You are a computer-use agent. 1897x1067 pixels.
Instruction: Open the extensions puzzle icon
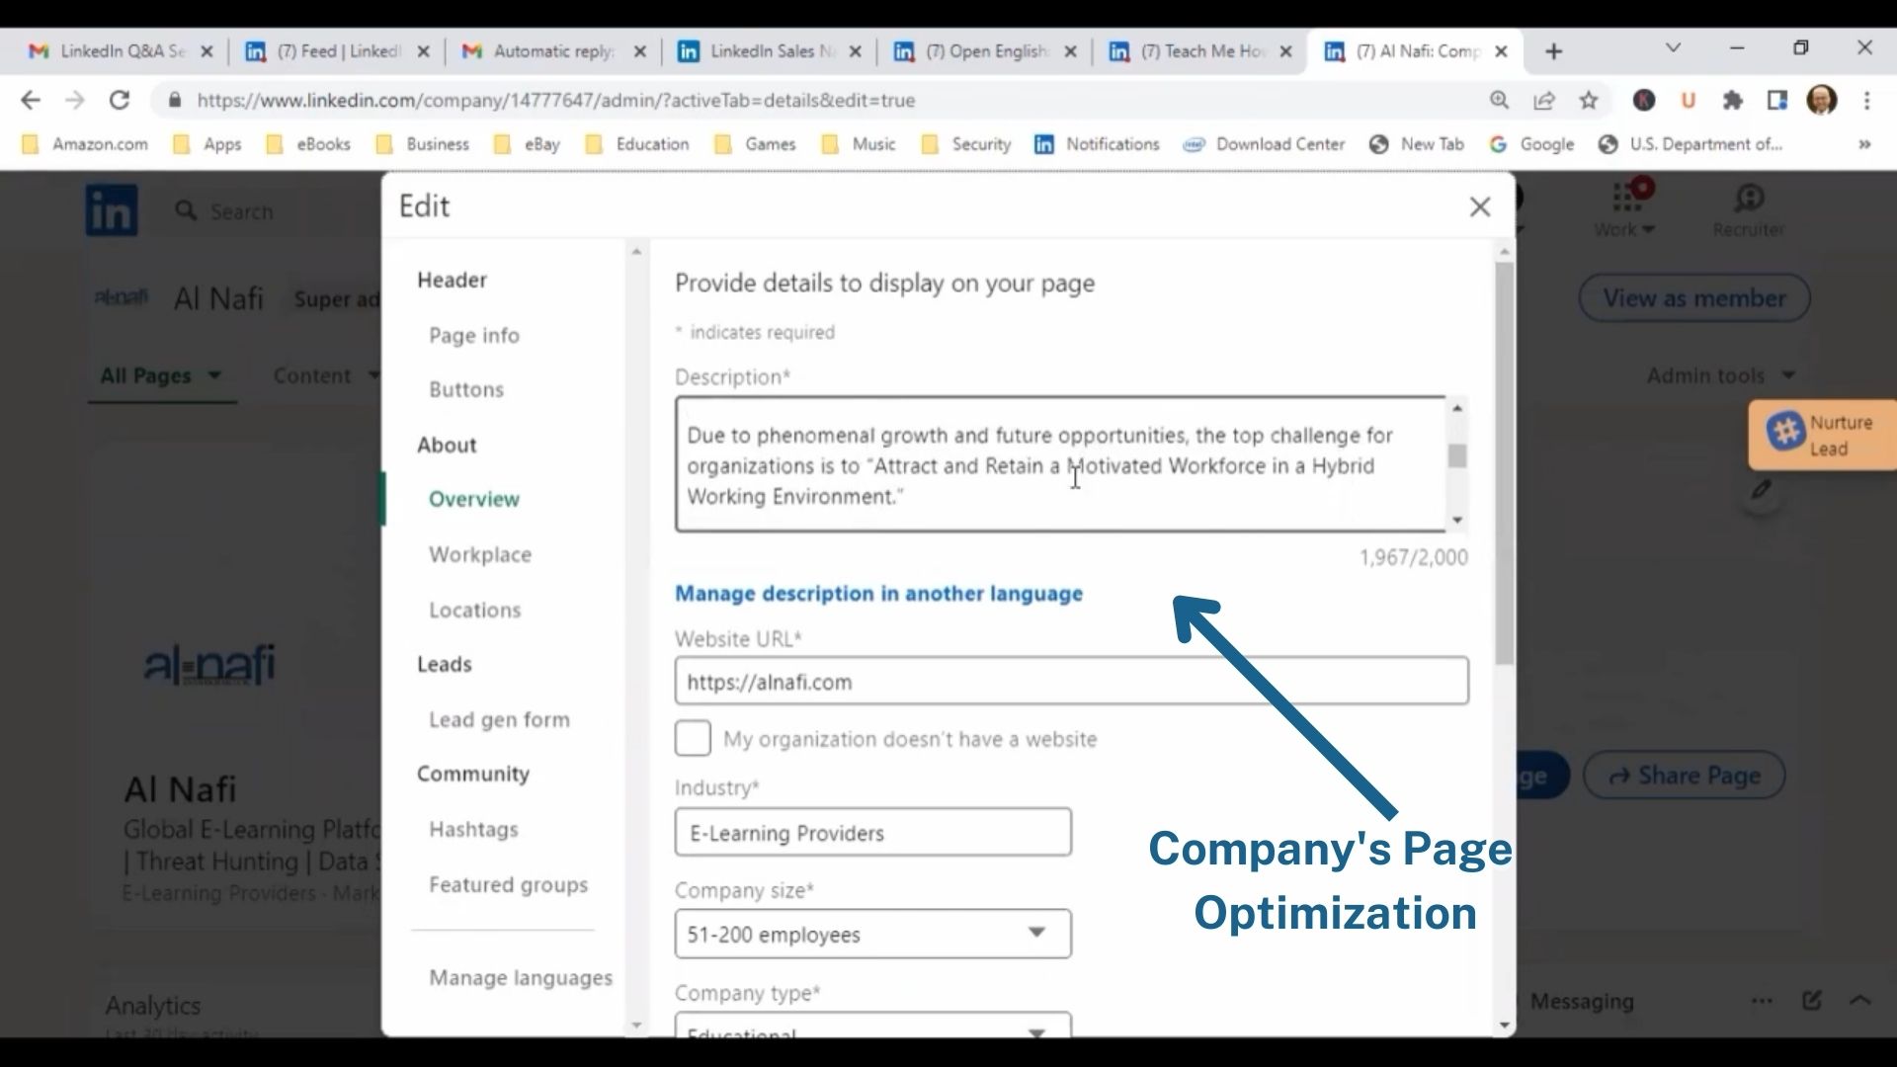click(x=1732, y=100)
